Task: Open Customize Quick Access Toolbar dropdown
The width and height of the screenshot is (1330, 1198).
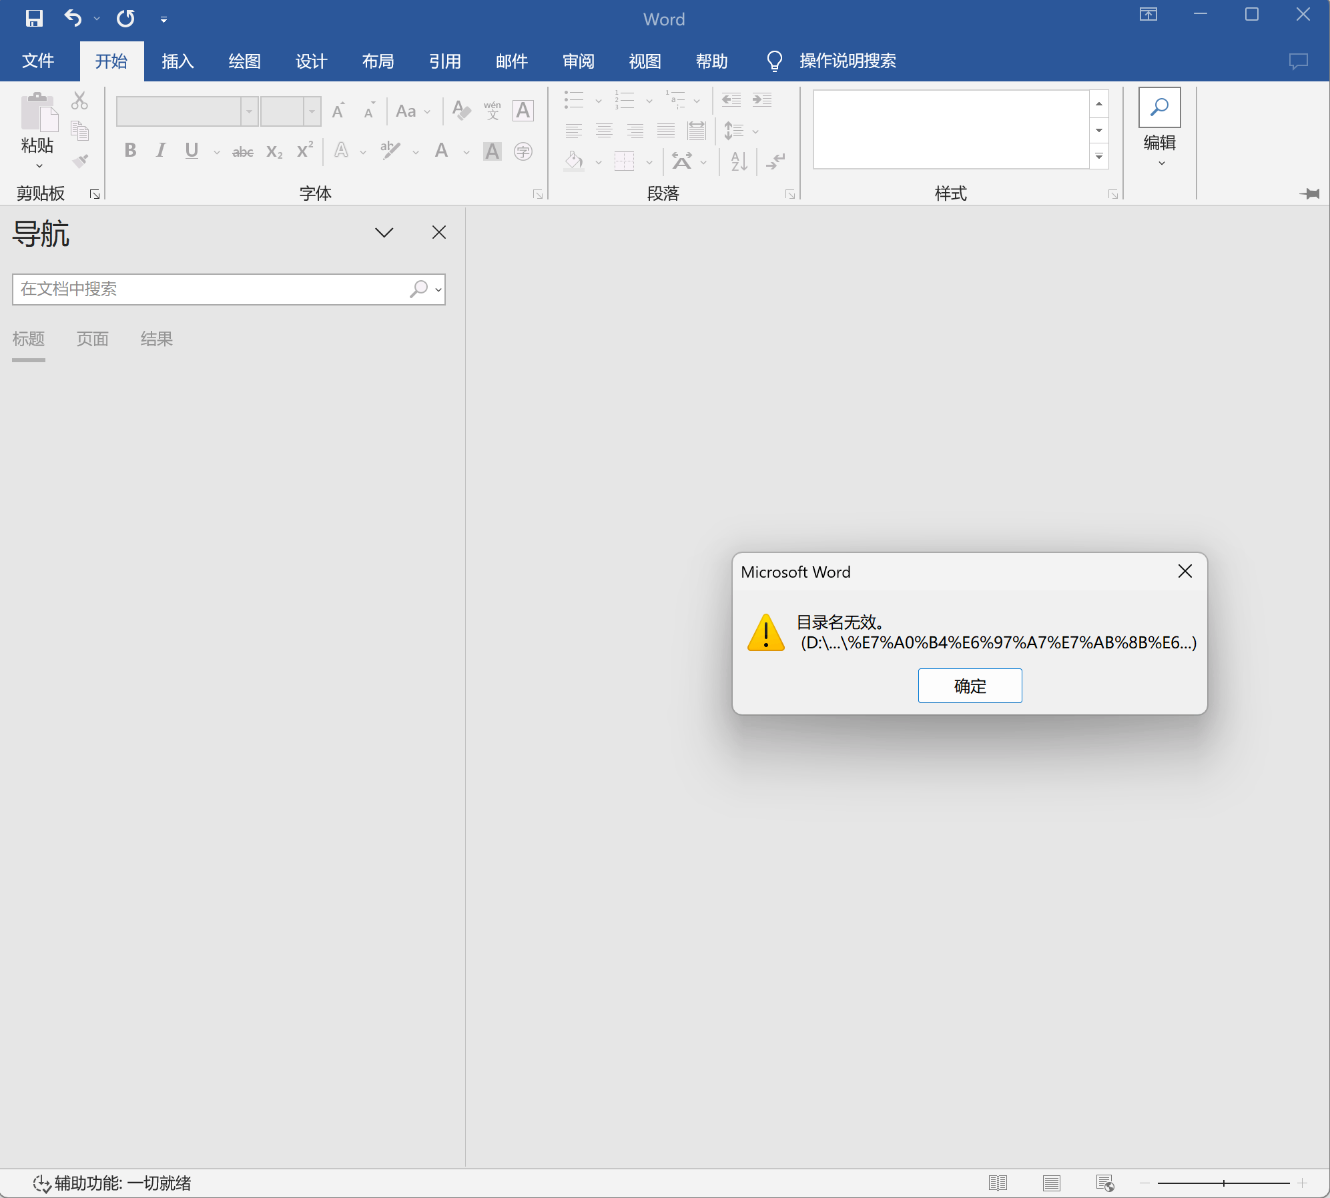Action: tap(163, 20)
